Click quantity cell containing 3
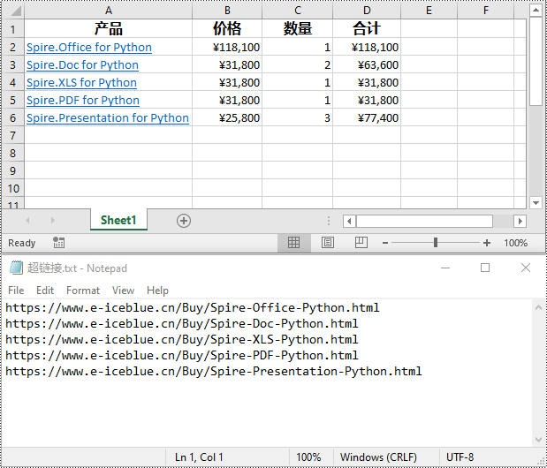 298,117
